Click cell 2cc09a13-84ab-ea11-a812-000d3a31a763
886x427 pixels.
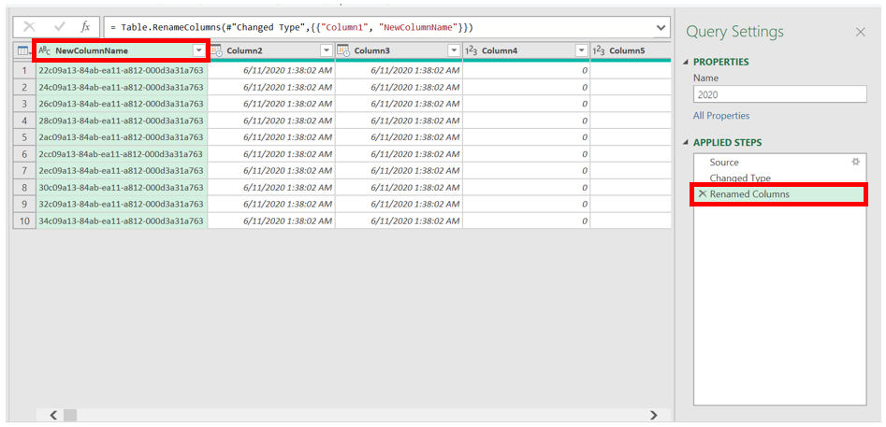pos(122,154)
